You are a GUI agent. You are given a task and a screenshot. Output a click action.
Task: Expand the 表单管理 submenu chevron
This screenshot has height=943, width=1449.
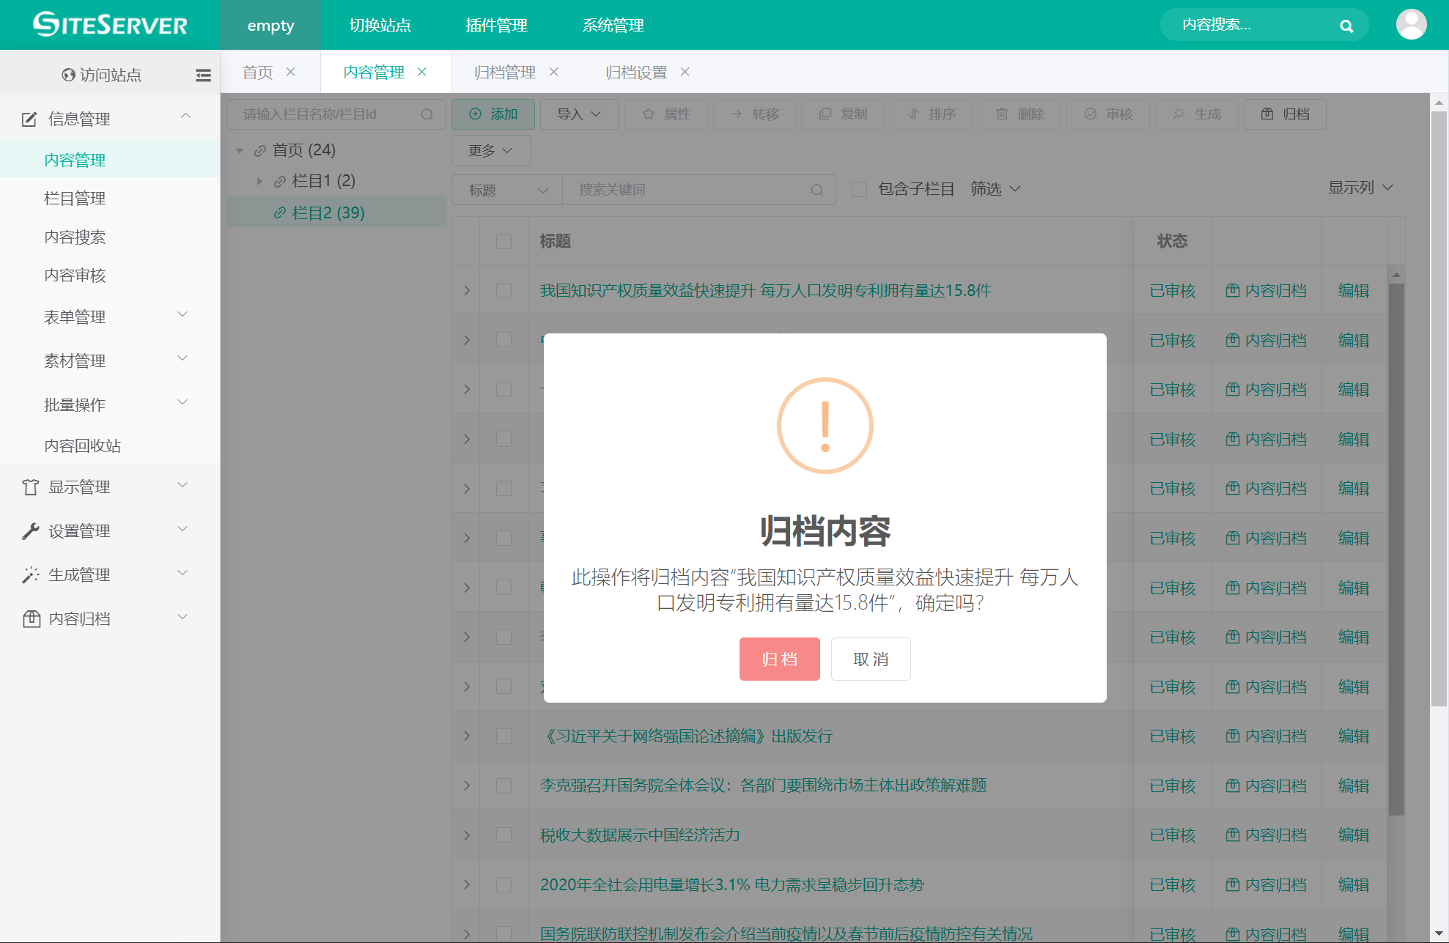pos(182,315)
